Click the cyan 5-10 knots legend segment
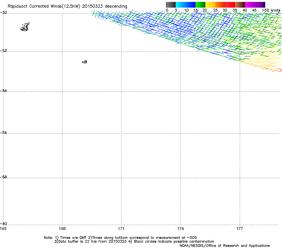The width and height of the screenshot is (282, 248). (x=181, y=5)
